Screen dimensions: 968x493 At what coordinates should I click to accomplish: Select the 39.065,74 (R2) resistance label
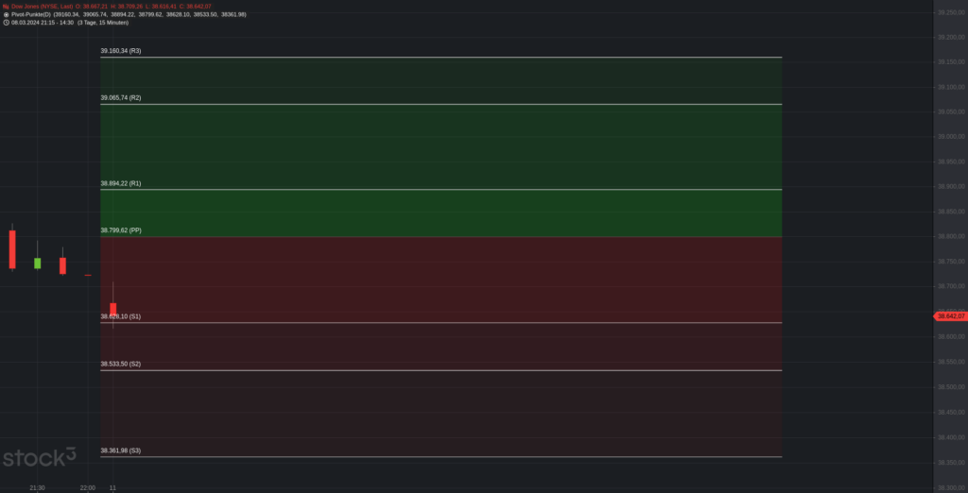tap(120, 97)
